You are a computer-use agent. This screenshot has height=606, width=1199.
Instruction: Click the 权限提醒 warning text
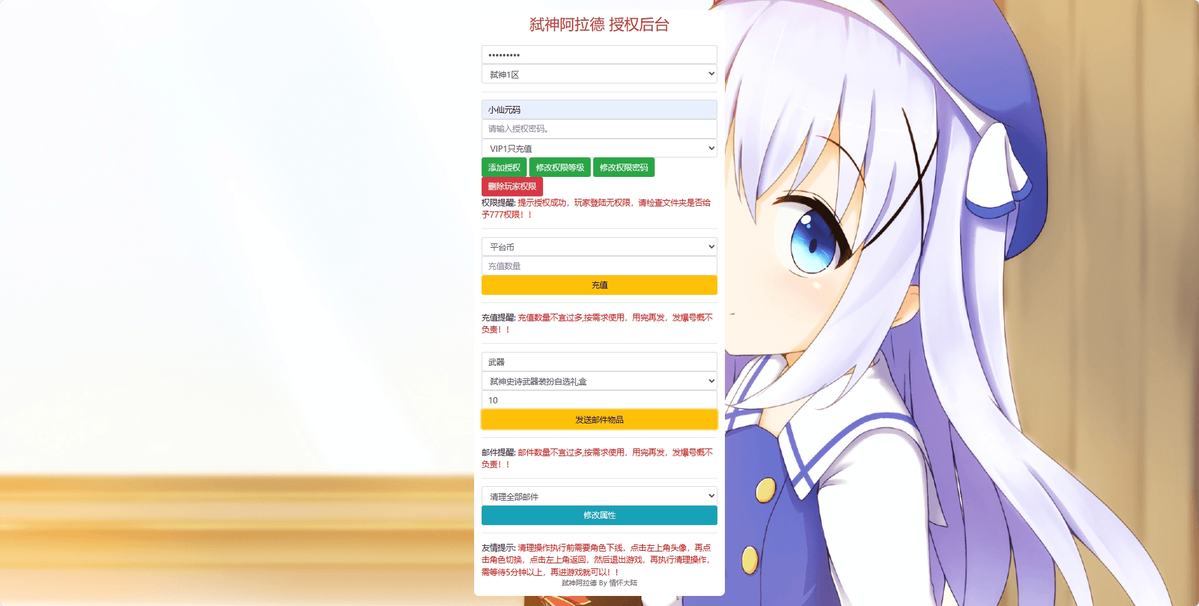596,208
